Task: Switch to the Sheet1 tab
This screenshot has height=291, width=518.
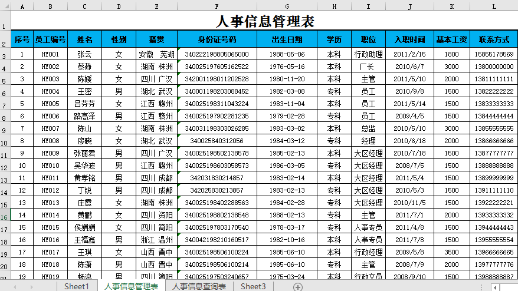Action: pyautogui.click(x=76, y=286)
